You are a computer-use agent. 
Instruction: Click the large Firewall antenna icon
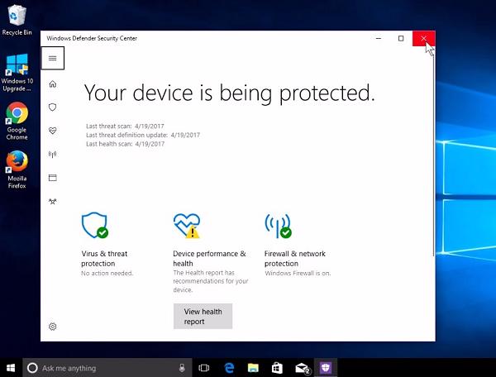pyautogui.click(x=278, y=226)
